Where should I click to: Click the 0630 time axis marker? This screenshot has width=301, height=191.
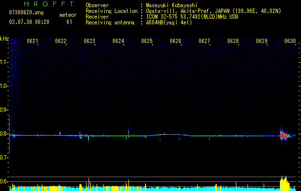[x=290, y=41]
